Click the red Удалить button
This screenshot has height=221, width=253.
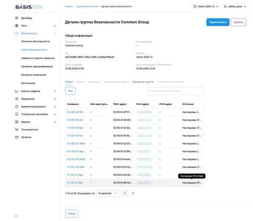[238, 22]
